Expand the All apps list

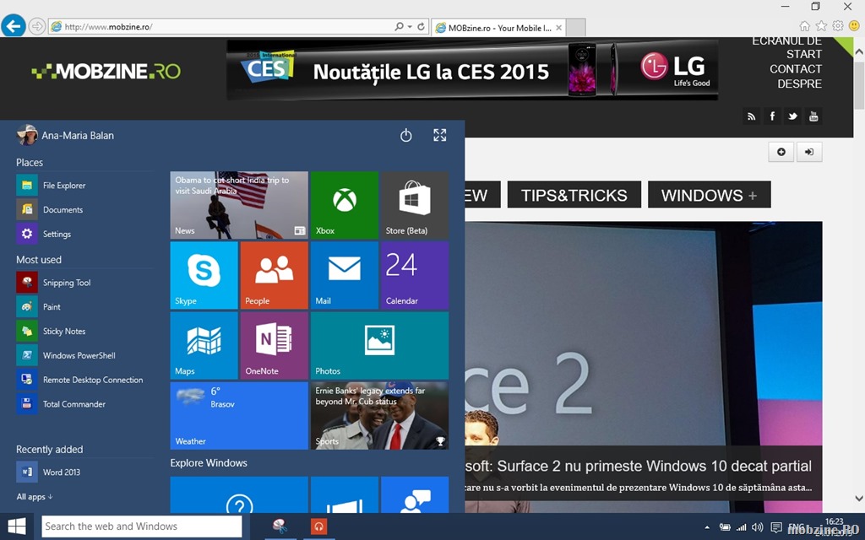pyautogui.click(x=34, y=496)
